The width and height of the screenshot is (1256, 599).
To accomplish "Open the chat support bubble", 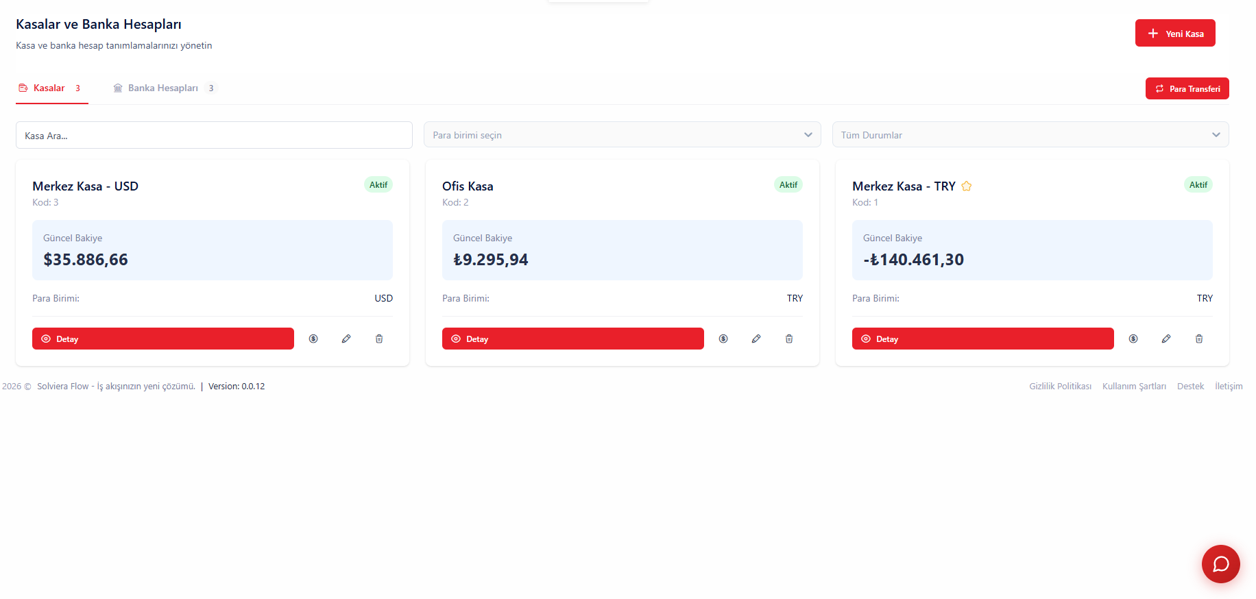I will click(1220, 563).
